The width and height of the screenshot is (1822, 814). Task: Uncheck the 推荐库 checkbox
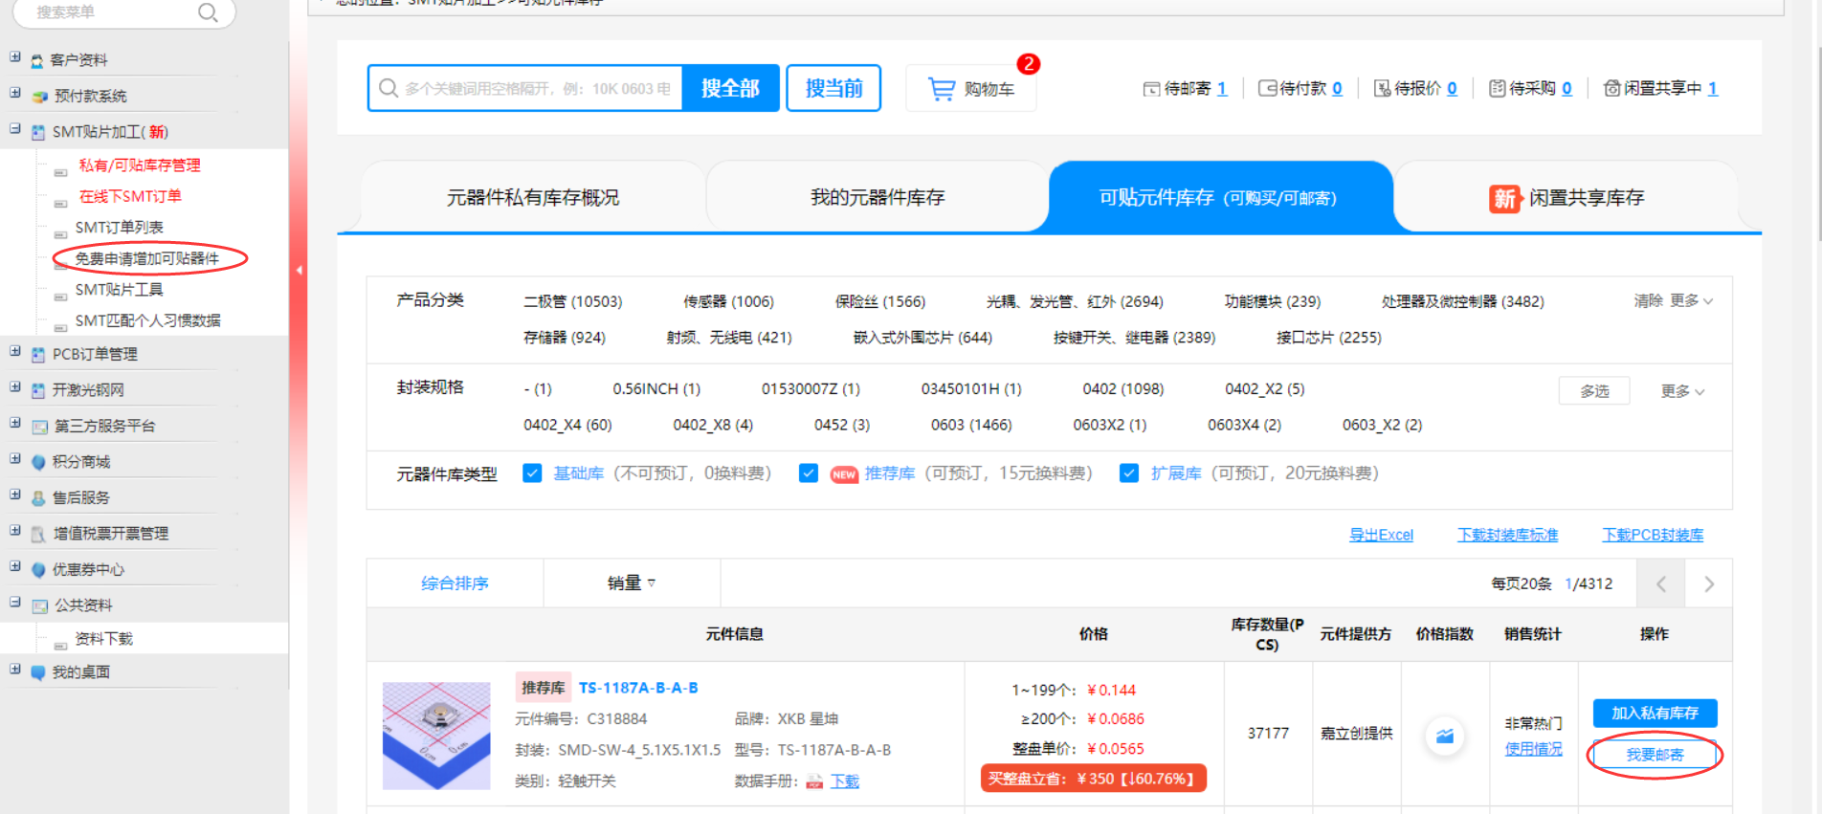point(809,473)
